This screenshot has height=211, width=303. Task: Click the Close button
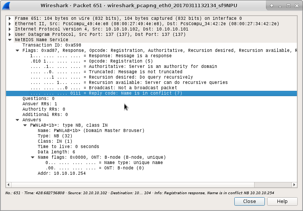[249, 201]
